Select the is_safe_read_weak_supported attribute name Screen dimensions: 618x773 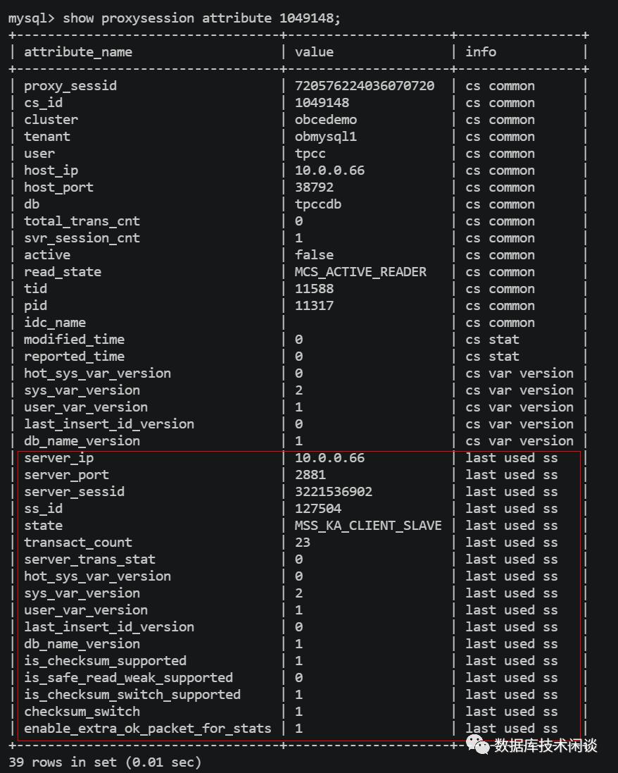coord(129,678)
